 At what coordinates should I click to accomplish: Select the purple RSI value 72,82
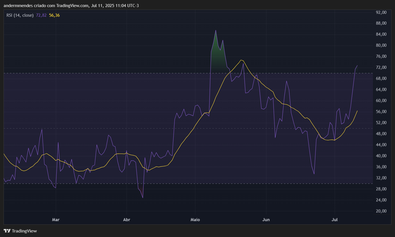coord(41,15)
